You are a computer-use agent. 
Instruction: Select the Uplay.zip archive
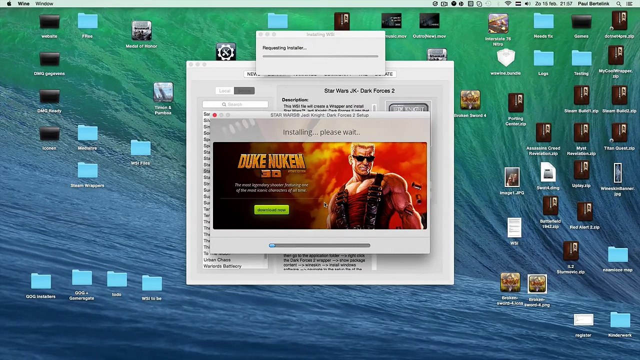point(581,170)
